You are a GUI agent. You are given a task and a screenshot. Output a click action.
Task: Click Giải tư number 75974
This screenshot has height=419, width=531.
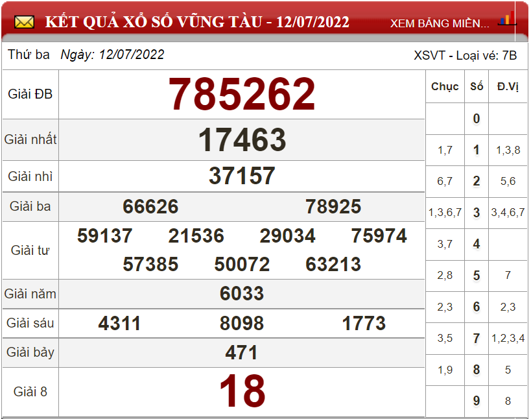(x=379, y=235)
